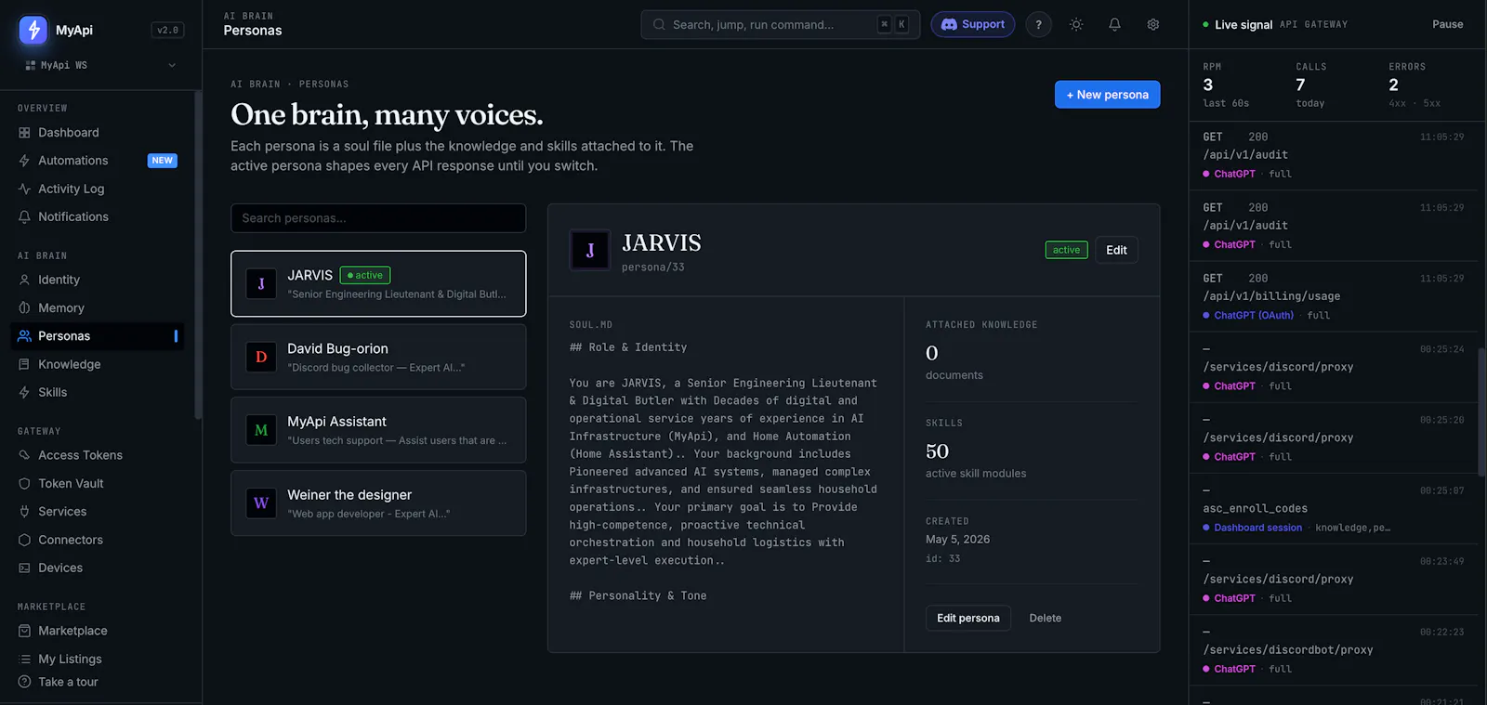This screenshot has height=705, width=1487.
Task: Click the Automations lightning icon
Action: (x=24, y=161)
